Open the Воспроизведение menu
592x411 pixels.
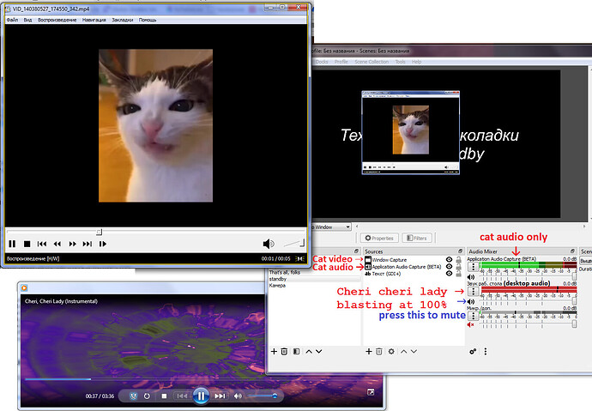pyautogui.click(x=57, y=20)
